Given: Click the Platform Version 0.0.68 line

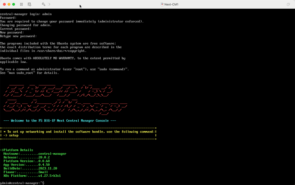Looking at the screenshot, I should tap(26, 161).
